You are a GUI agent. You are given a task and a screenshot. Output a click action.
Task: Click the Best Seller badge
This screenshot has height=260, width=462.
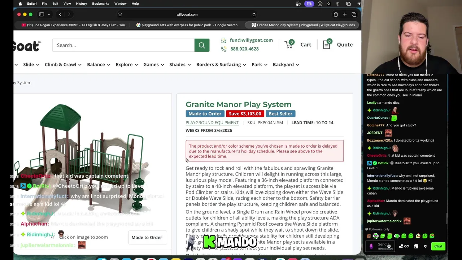point(280,114)
